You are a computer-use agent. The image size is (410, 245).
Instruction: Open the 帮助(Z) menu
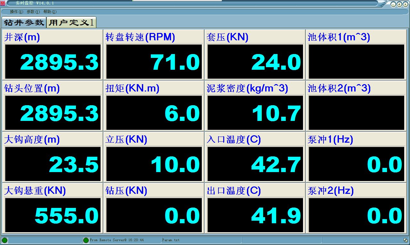50,12
